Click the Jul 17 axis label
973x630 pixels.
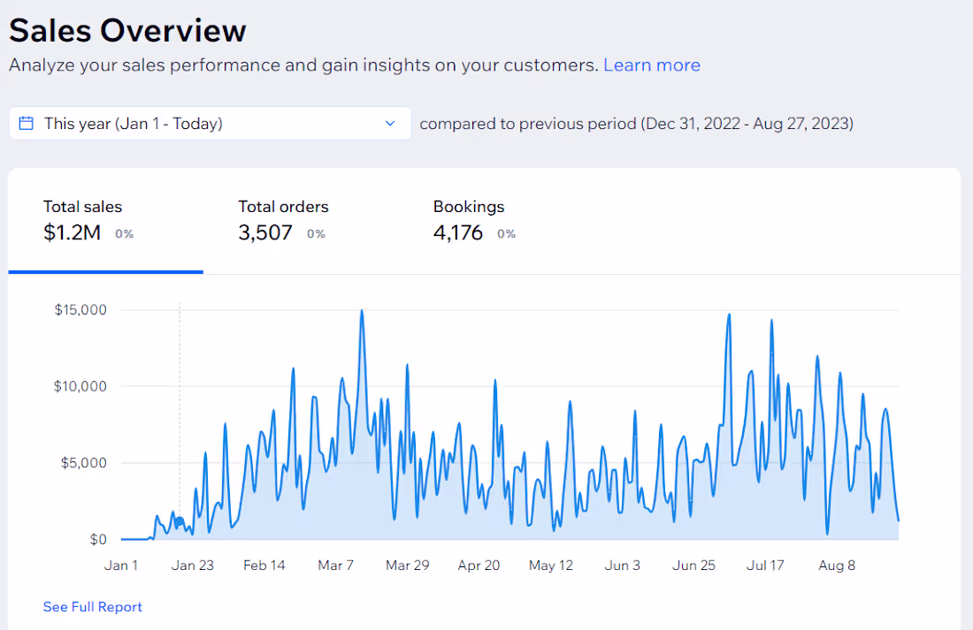click(765, 565)
